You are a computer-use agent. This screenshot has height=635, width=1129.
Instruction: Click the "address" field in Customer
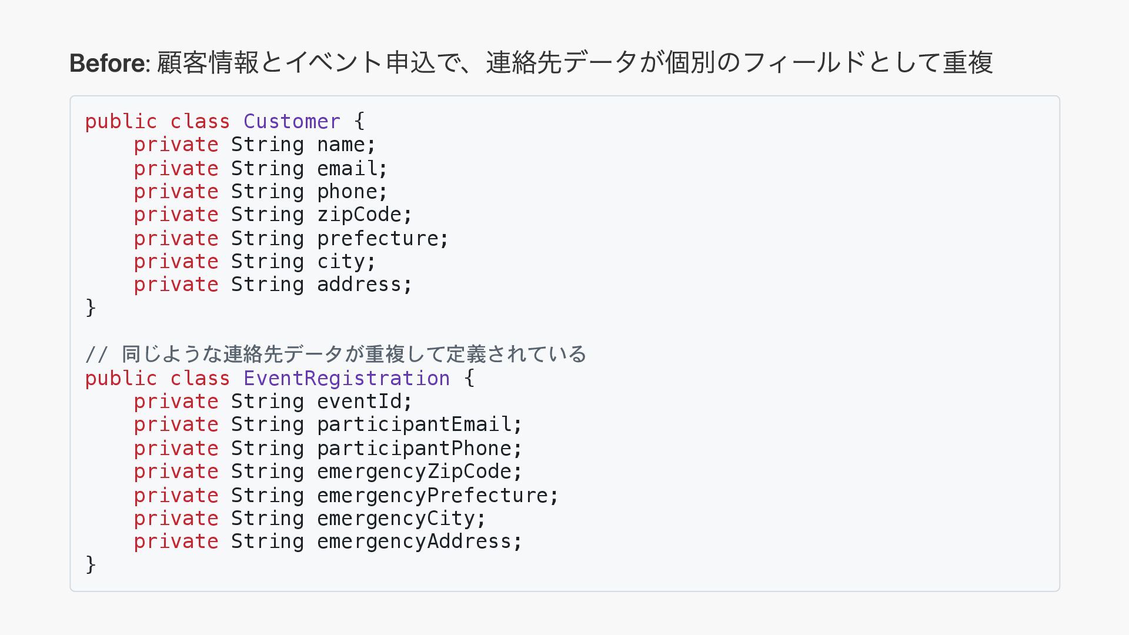pyautogui.click(x=359, y=285)
